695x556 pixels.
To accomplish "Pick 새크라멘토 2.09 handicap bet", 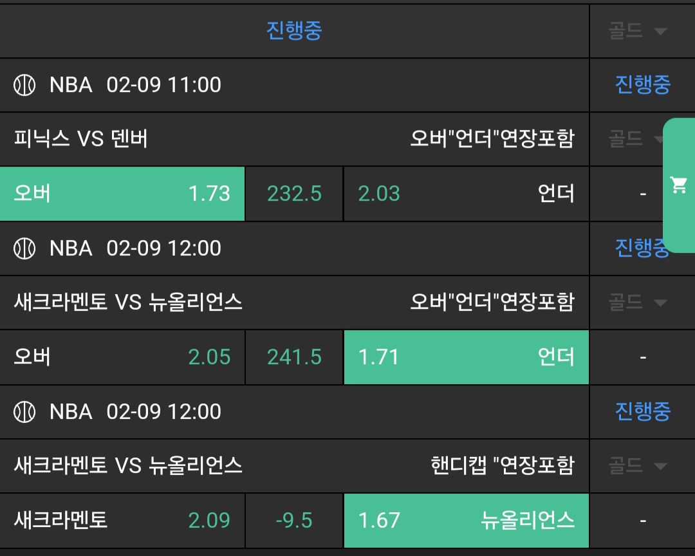I will tap(122, 521).
